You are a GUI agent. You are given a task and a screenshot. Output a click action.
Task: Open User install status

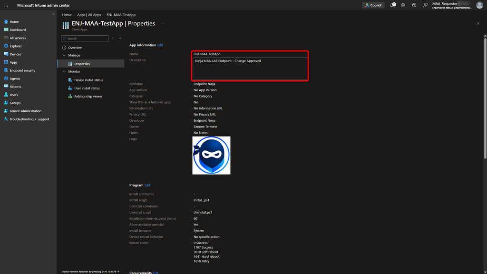[x=87, y=88]
